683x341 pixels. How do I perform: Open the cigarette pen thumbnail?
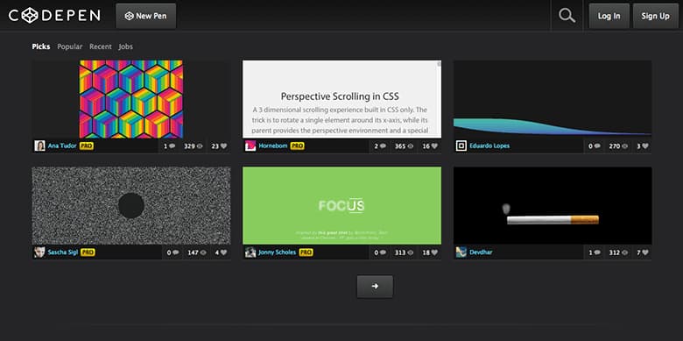pyautogui.click(x=553, y=205)
